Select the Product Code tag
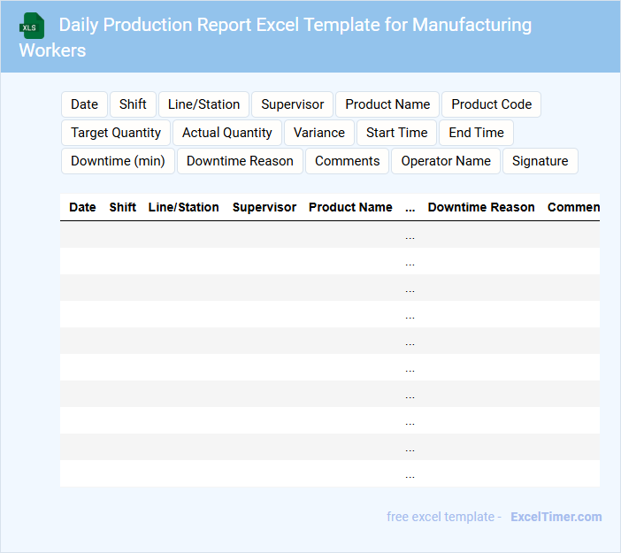The image size is (621, 553). 491,104
